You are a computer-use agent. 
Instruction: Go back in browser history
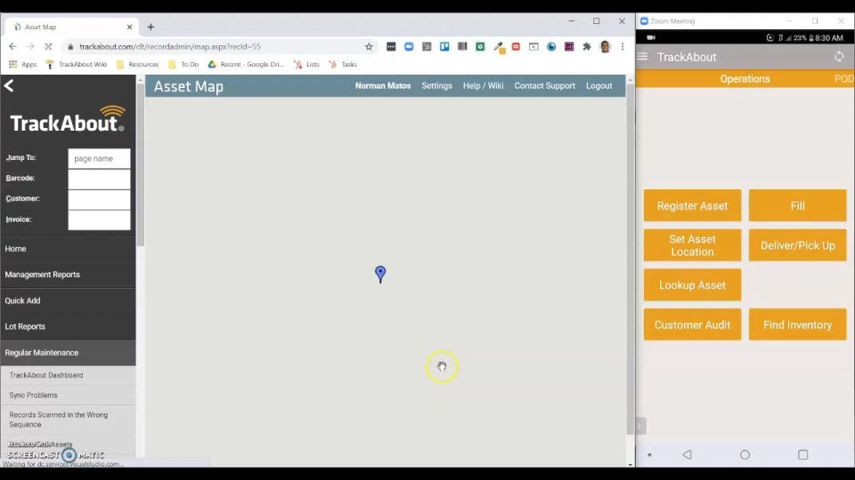coord(12,47)
